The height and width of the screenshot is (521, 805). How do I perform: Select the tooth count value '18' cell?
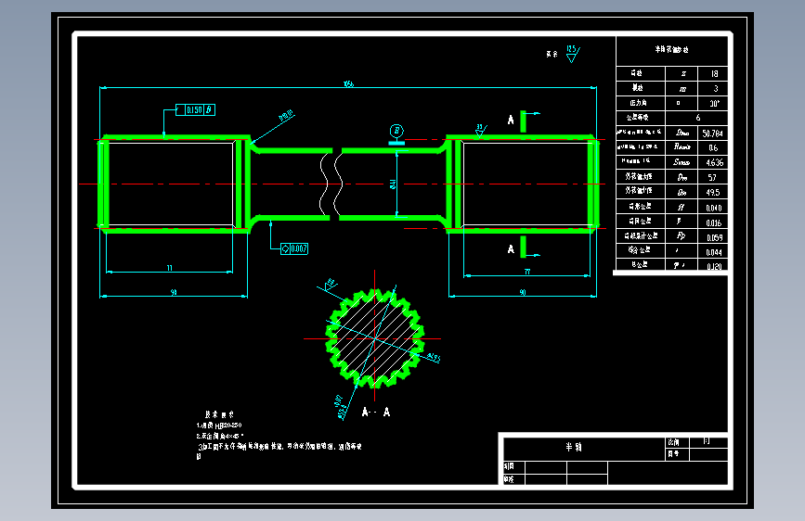click(x=712, y=74)
